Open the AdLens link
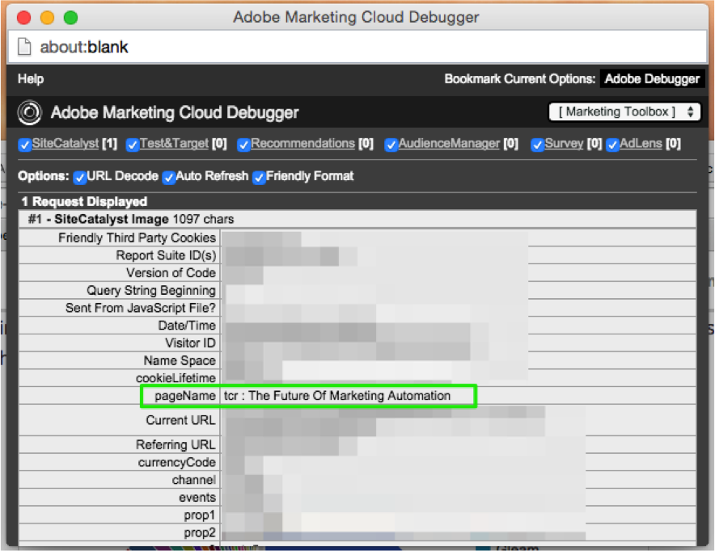The height and width of the screenshot is (551, 715). [641, 144]
